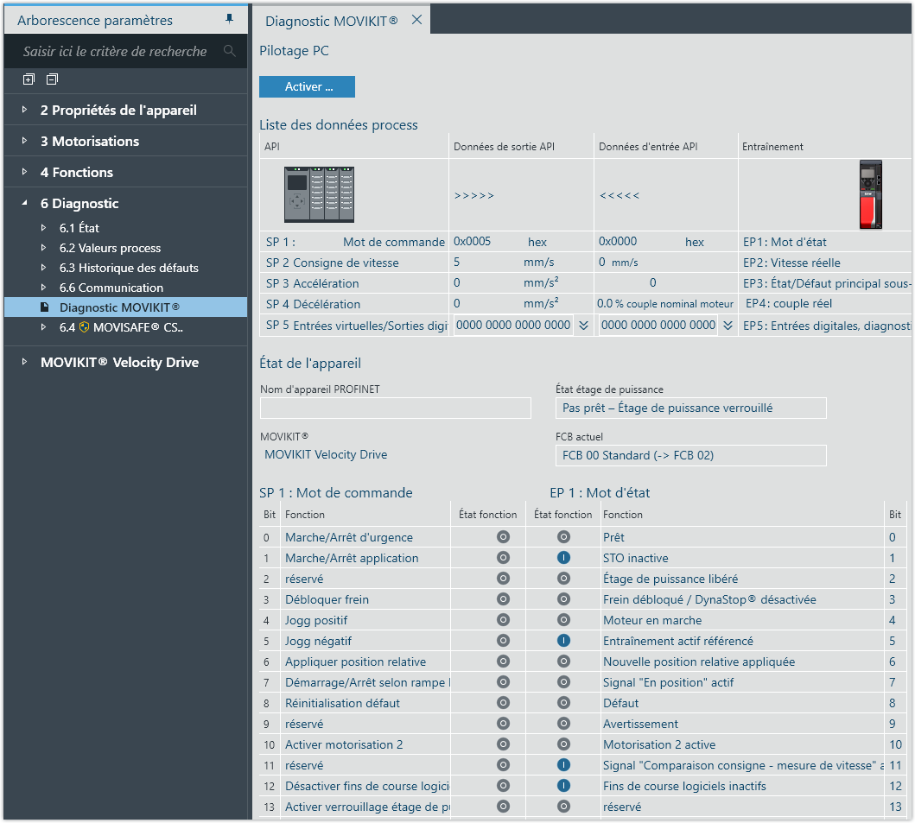Collapse all tree nodes icon
The height and width of the screenshot is (823, 915).
(x=52, y=79)
